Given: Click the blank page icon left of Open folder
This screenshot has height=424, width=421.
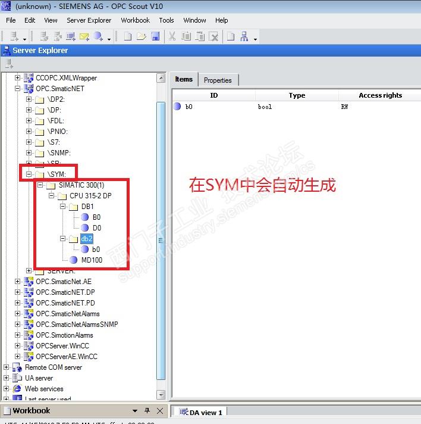Looking at the screenshot, I should point(128,36).
